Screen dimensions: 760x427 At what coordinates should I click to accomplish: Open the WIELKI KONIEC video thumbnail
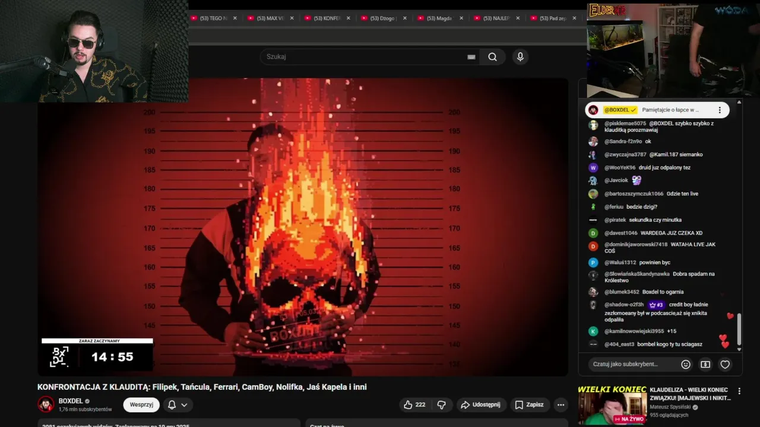612,405
